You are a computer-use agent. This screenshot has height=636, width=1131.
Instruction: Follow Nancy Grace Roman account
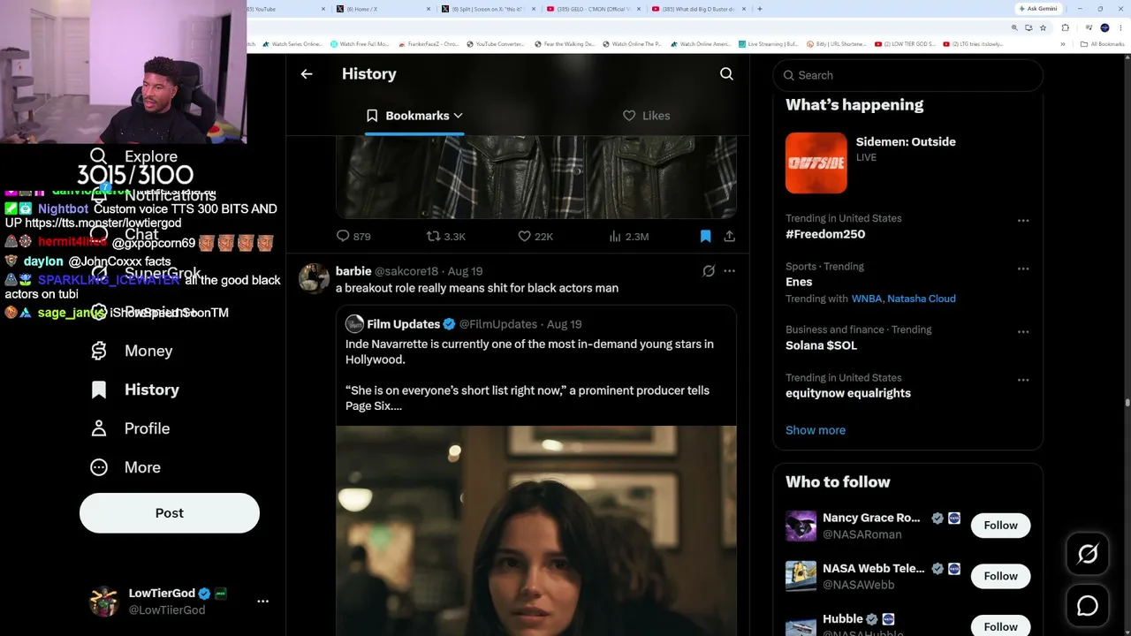1000,526
